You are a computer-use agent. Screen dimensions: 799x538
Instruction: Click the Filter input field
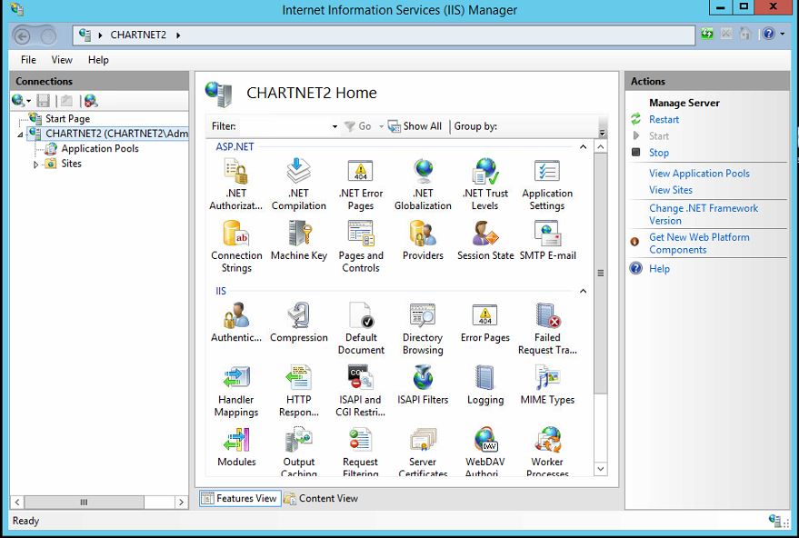click(285, 126)
